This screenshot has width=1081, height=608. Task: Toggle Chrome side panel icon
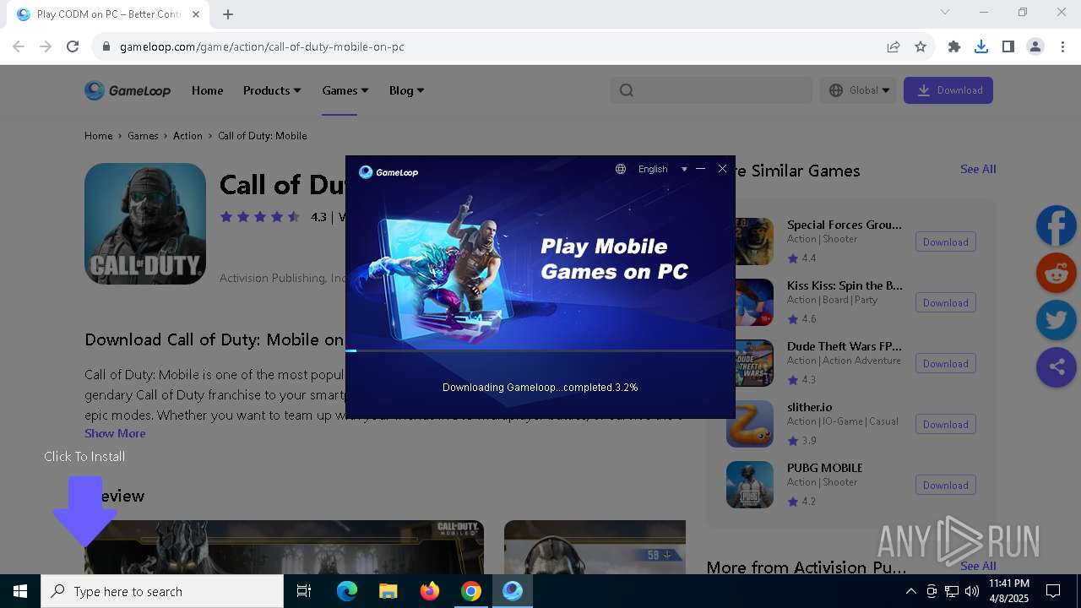(1008, 46)
